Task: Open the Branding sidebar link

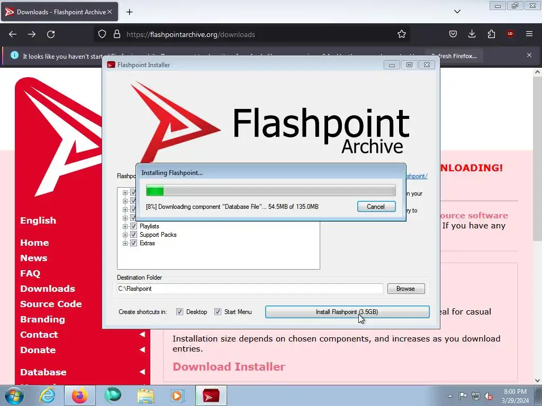Action: point(42,319)
